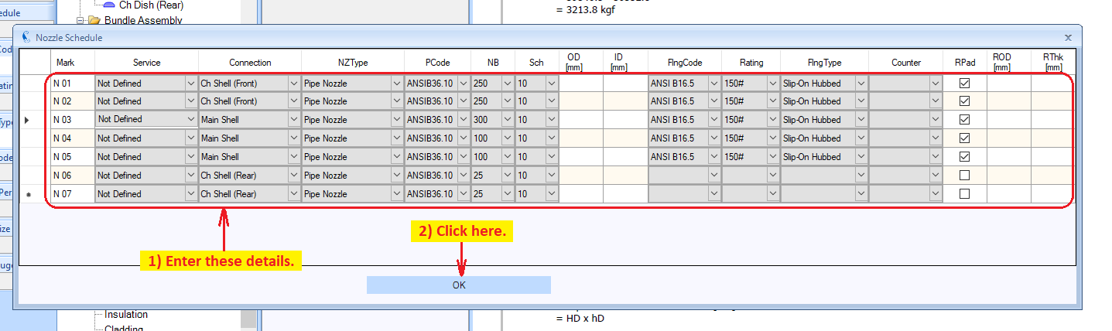Enable the RPad checkbox for N 06
The width and height of the screenshot is (1112, 331).
tap(964, 176)
